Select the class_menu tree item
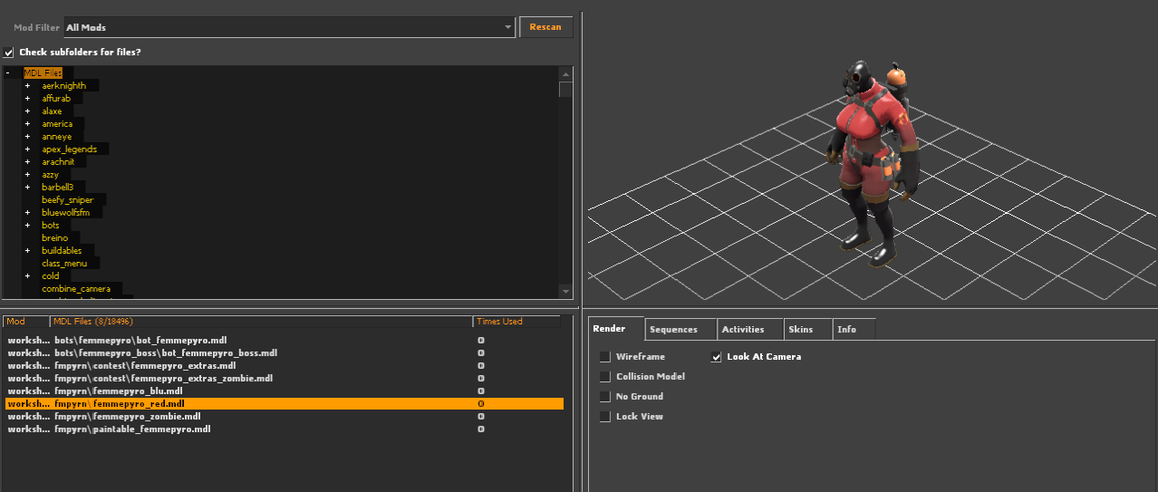 coord(64,263)
